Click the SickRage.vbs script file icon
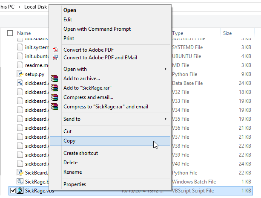Viewport: 261px width, 198px height. [x=20, y=190]
